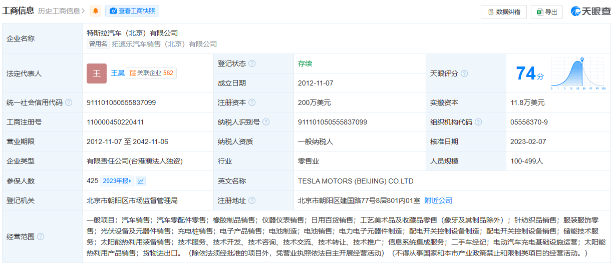Click the orange bell alert icon
The height and width of the screenshot is (264, 611).
pos(96,11)
